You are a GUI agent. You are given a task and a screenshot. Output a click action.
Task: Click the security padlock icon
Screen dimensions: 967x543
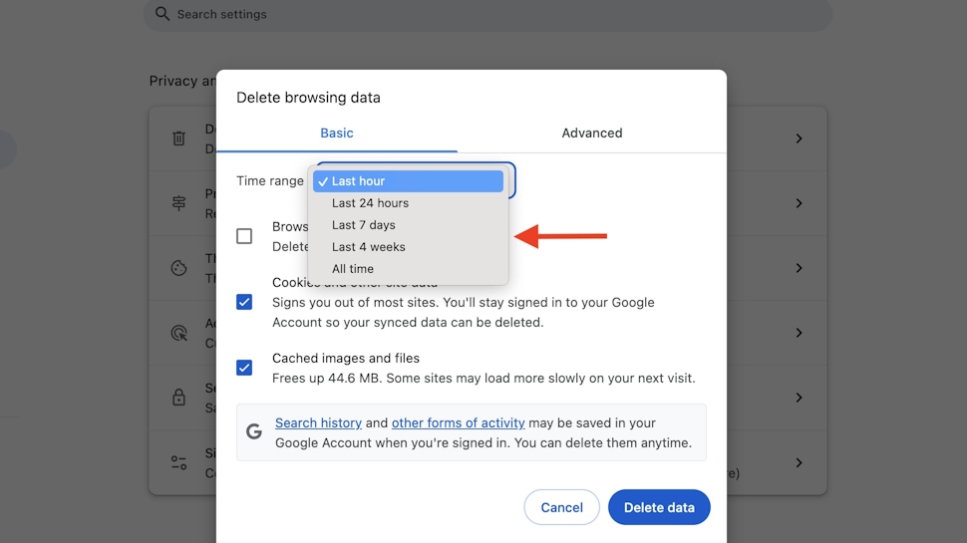[178, 397]
